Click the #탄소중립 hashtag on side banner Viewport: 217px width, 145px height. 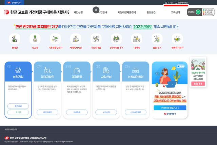click(198, 79)
